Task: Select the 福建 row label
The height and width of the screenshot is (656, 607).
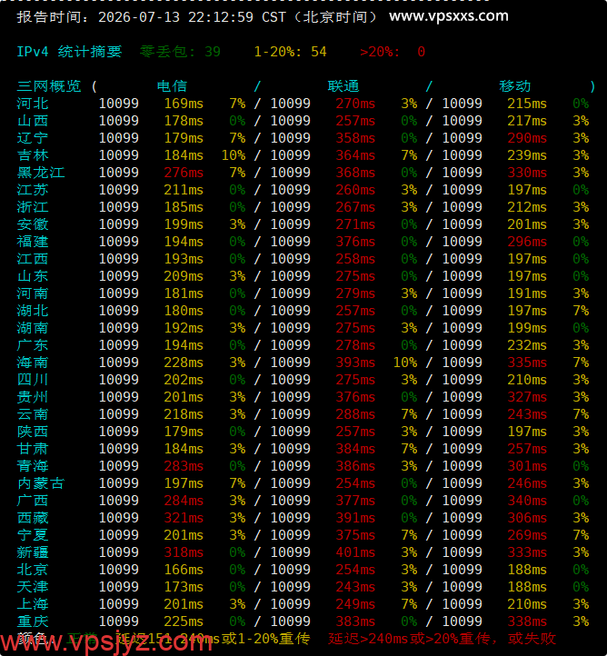Action: (33, 242)
